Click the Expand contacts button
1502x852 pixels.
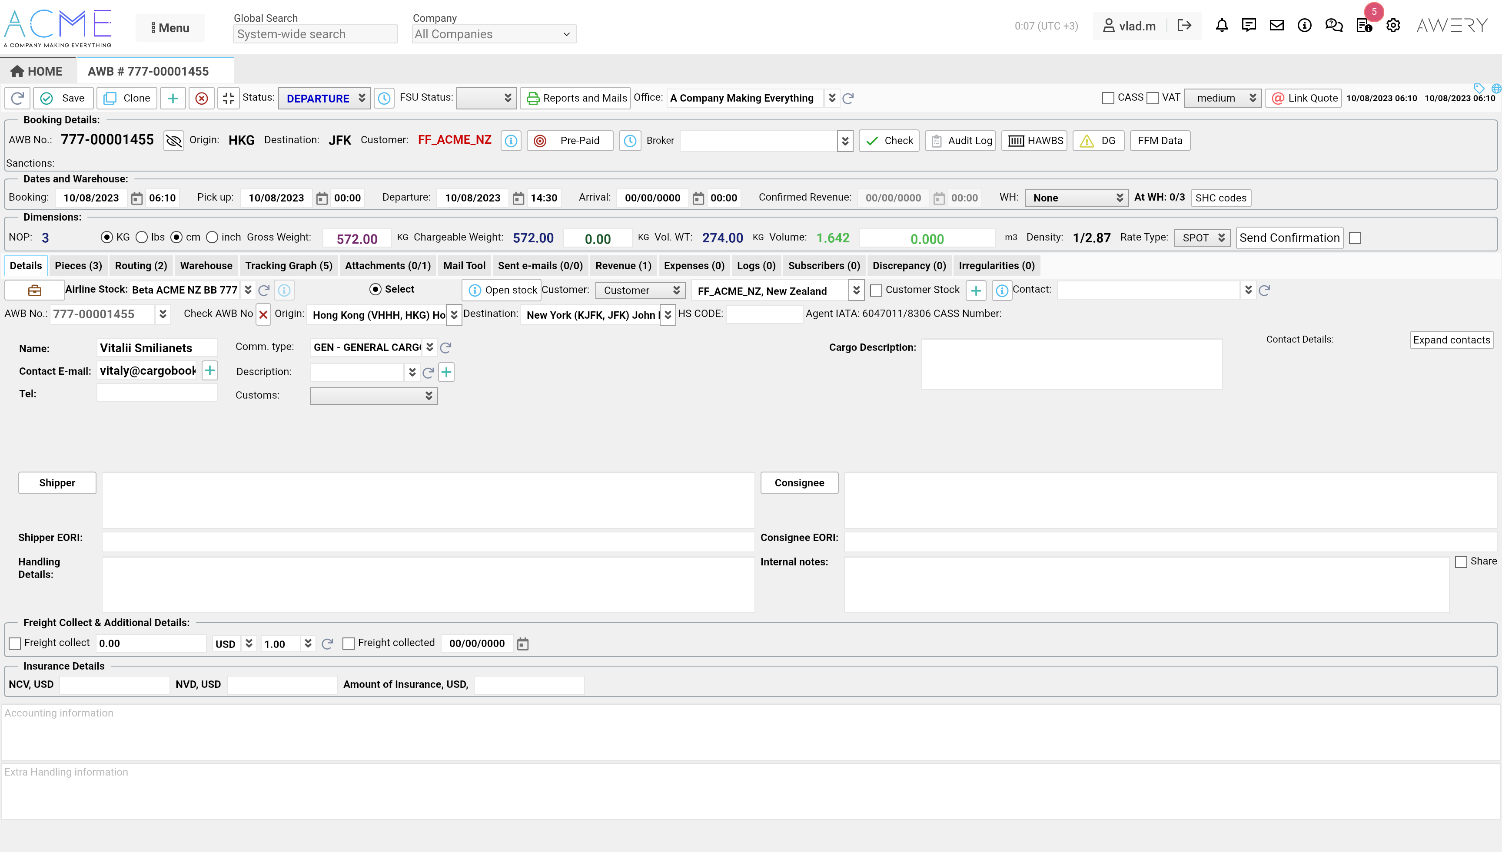(1451, 340)
